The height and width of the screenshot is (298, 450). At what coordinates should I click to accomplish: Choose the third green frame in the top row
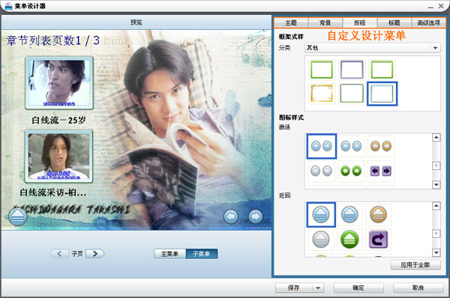click(x=382, y=70)
